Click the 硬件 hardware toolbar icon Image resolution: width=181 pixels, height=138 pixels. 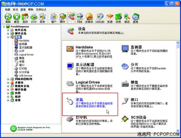point(62,18)
